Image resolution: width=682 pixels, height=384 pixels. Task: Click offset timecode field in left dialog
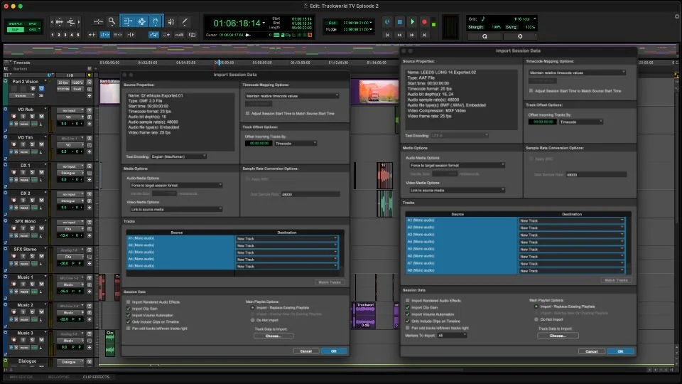click(x=259, y=143)
